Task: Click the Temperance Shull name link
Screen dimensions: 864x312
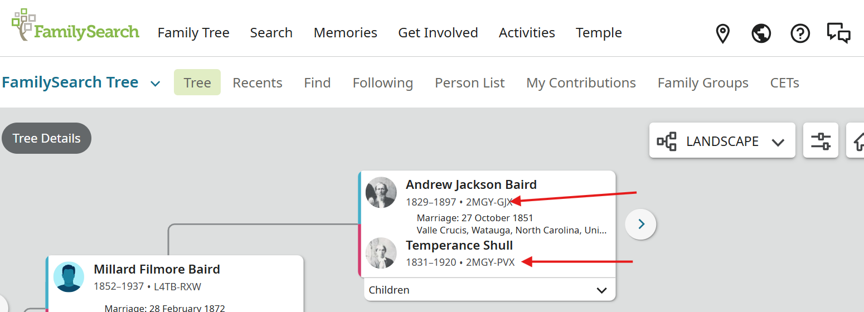Action: click(459, 245)
